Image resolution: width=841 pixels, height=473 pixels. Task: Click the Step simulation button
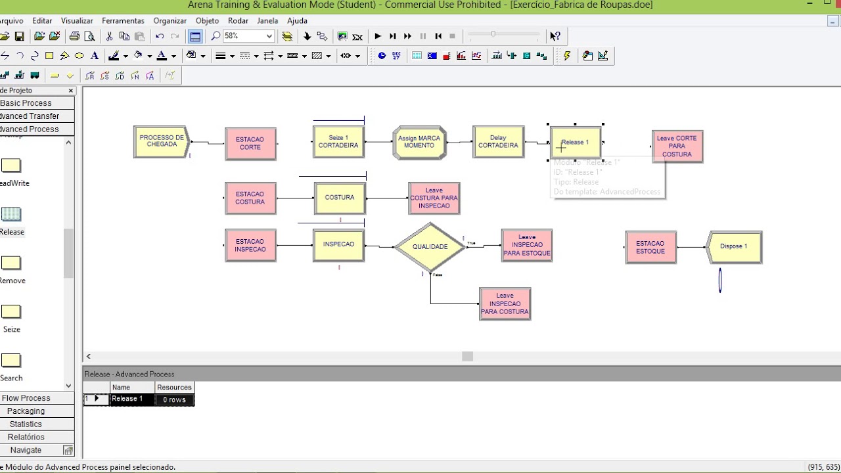coord(393,36)
